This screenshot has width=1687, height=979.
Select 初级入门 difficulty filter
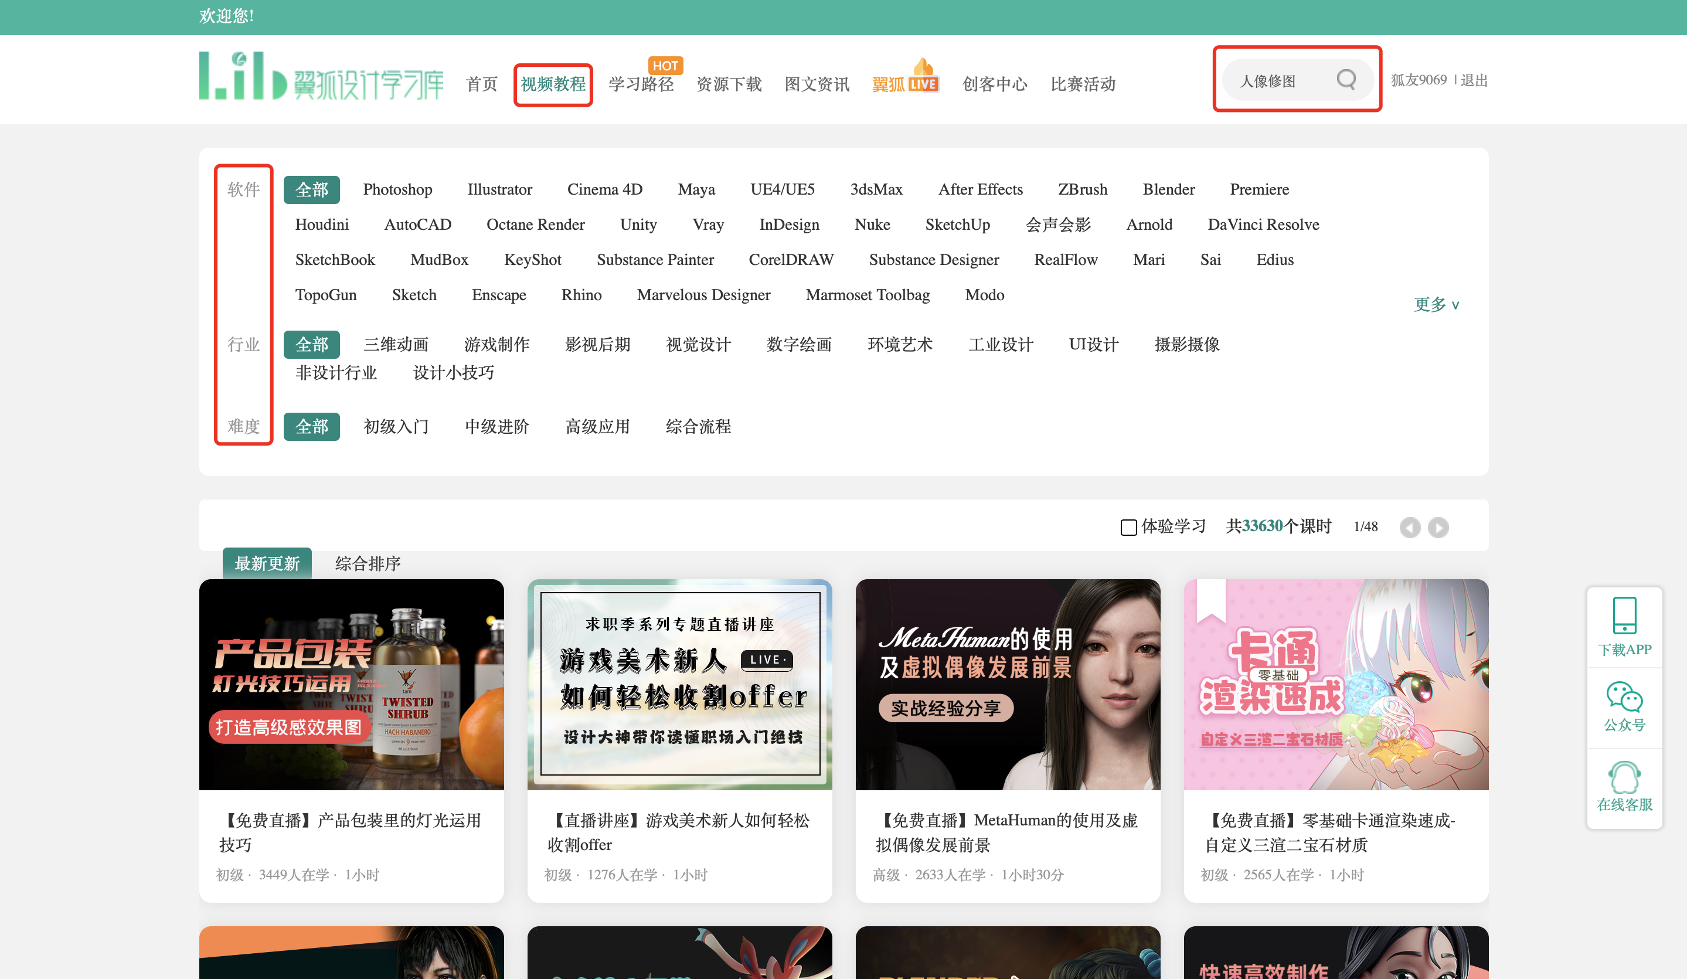396,427
